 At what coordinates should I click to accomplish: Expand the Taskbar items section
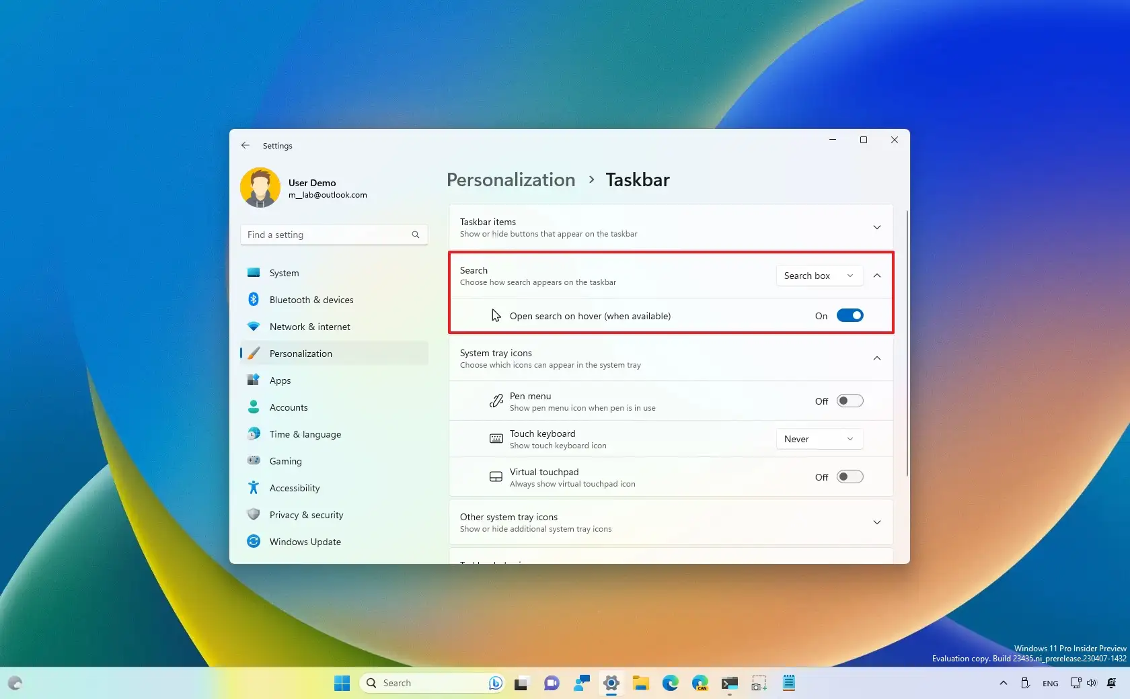[876, 227]
